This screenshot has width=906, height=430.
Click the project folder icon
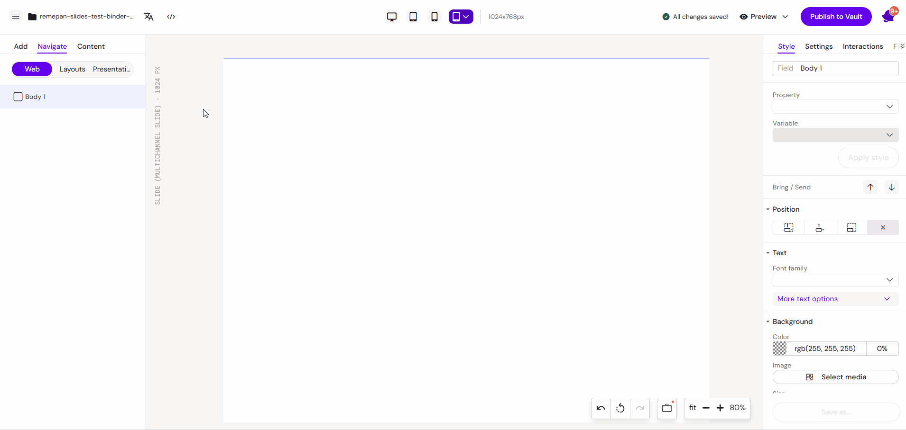coord(32,17)
